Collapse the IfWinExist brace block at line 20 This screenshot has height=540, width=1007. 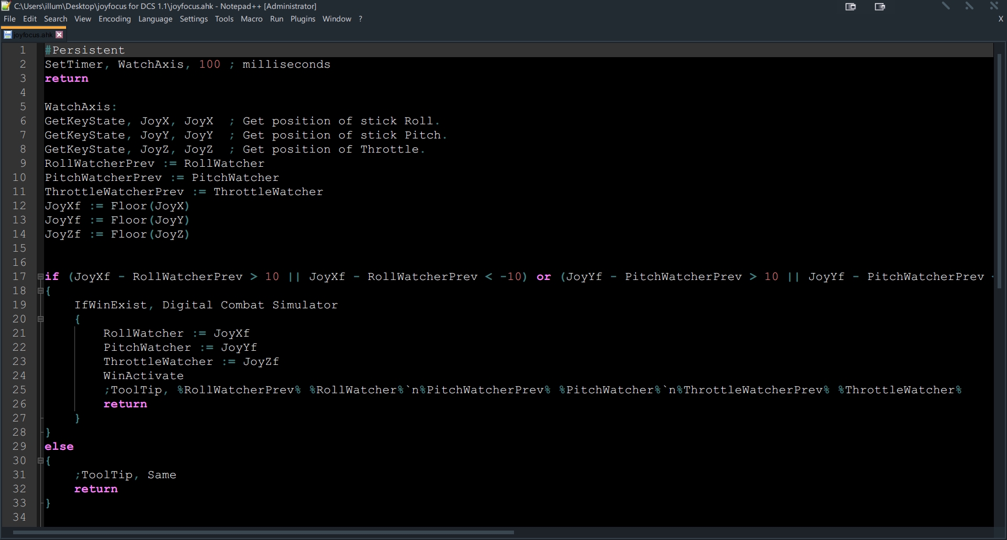click(40, 319)
